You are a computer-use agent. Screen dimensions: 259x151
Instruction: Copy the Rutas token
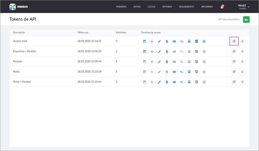click(x=234, y=72)
